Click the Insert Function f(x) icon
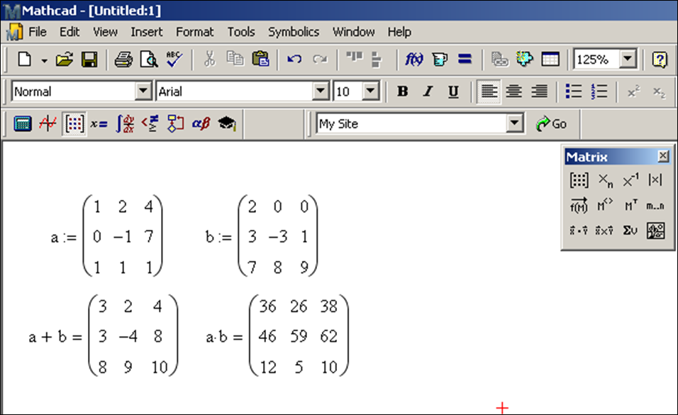678x415 pixels. click(413, 60)
